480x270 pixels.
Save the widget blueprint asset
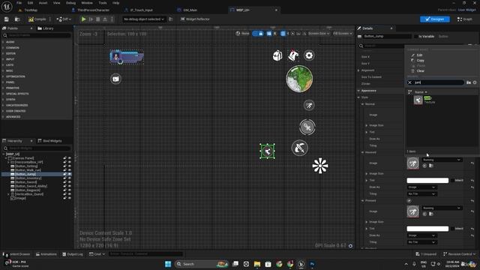click(x=7, y=19)
